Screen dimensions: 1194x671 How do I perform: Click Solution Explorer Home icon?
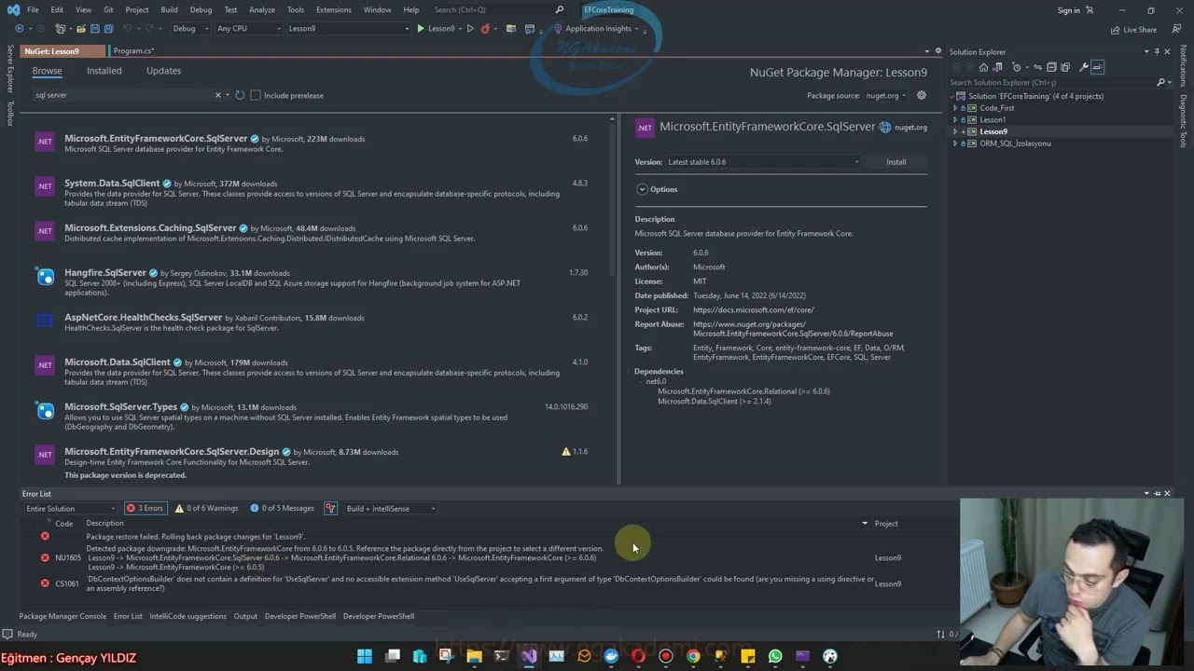coord(983,67)
